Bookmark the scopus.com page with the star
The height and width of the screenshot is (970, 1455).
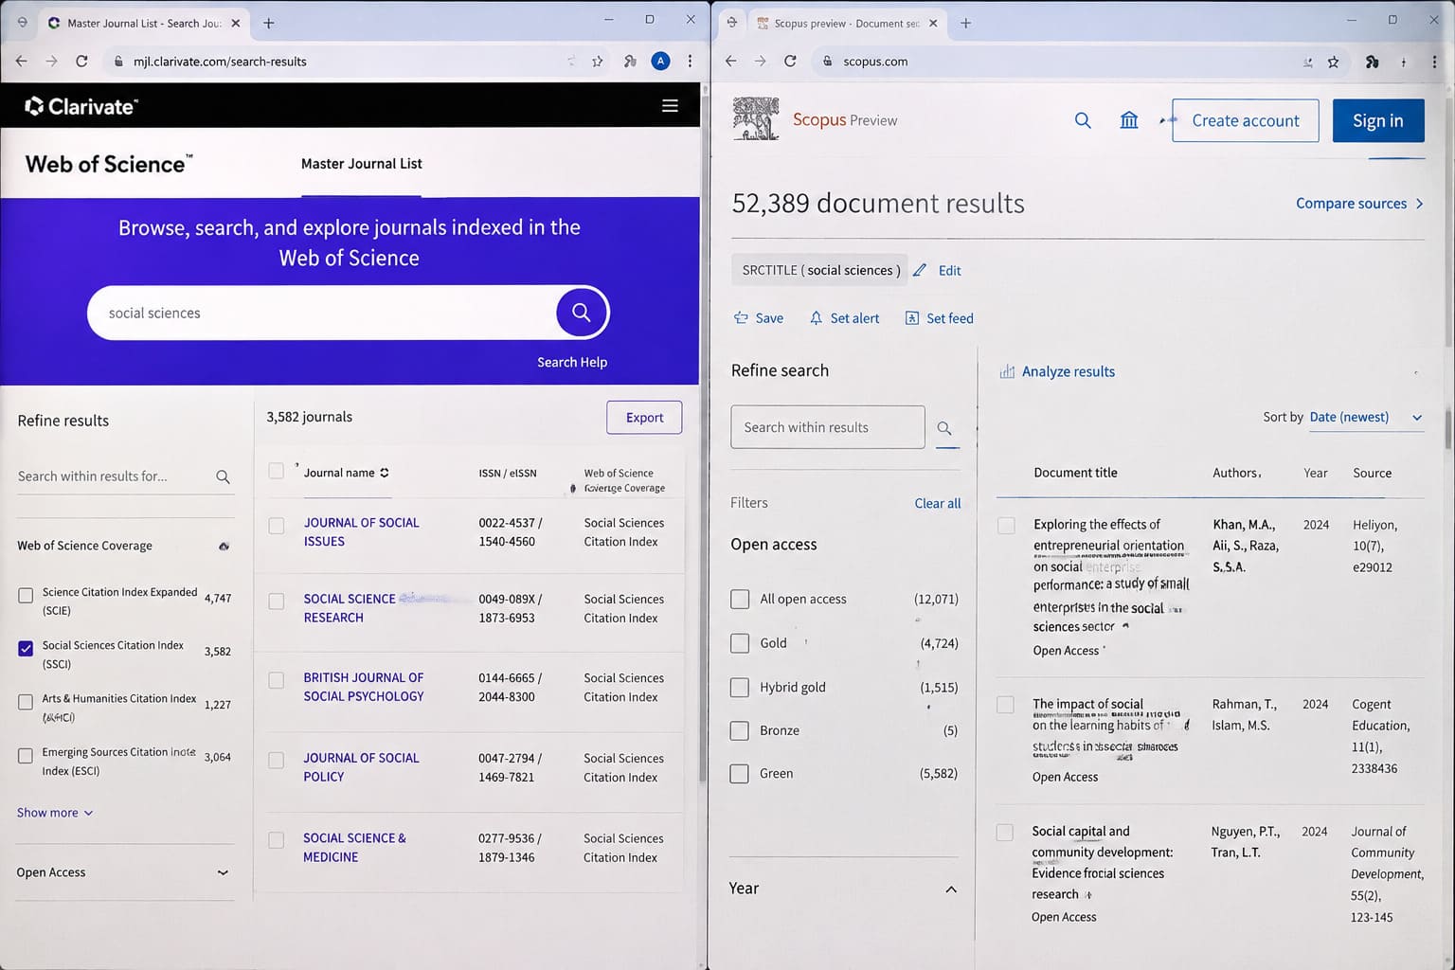point(1334,62)
